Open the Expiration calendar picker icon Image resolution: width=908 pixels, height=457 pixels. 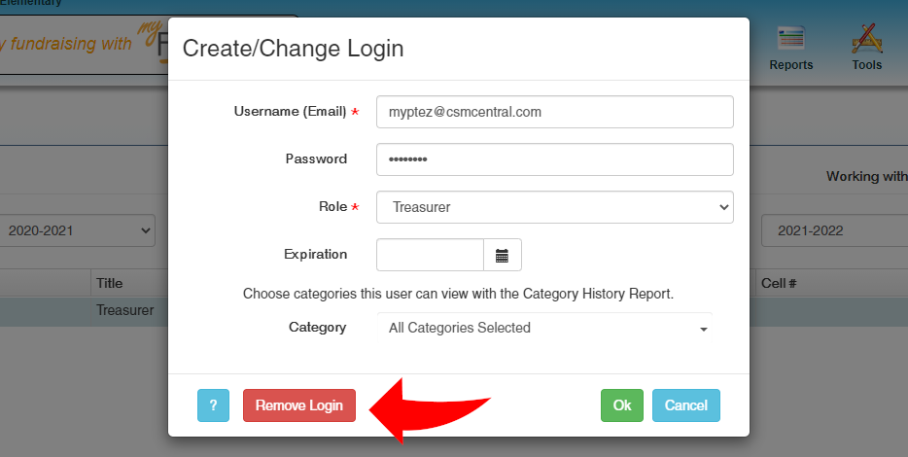pos(503,255)
